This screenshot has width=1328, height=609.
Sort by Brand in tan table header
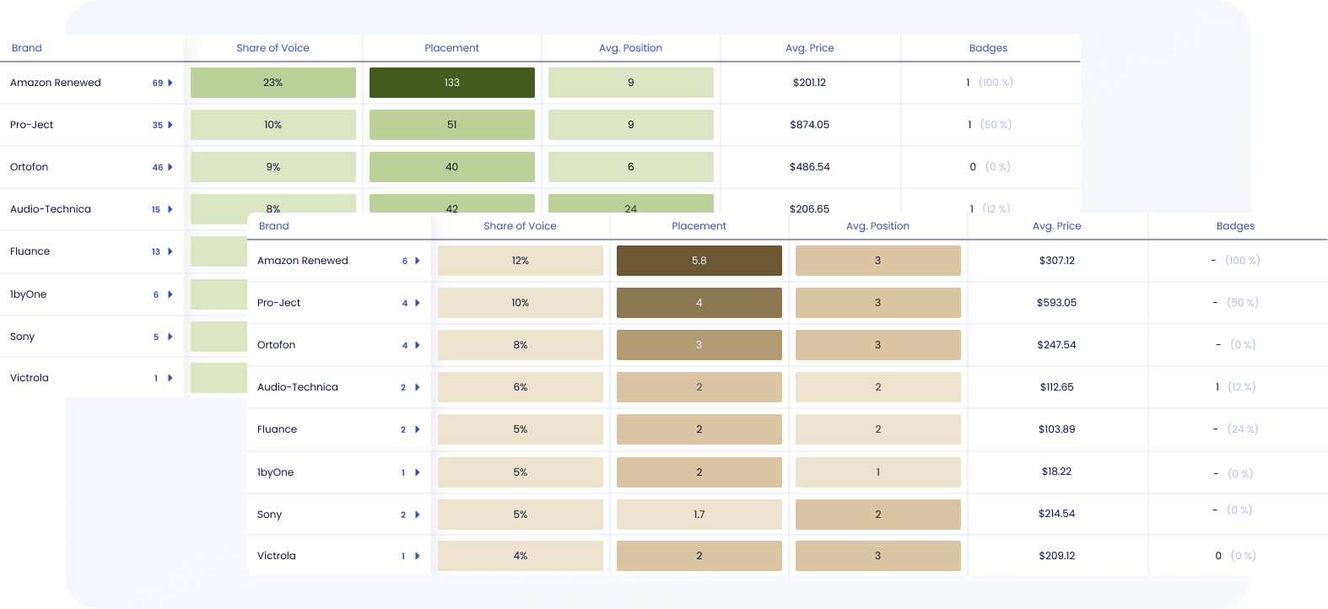point(274,226)
